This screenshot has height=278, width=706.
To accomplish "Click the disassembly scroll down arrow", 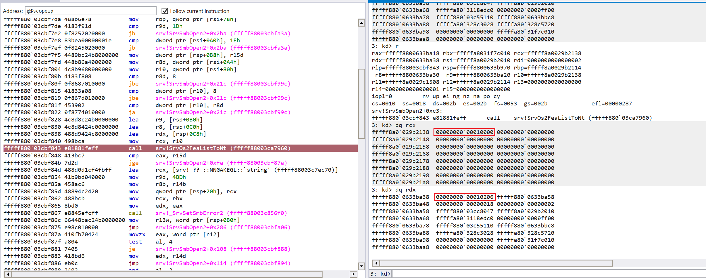I will click(361, 266).
